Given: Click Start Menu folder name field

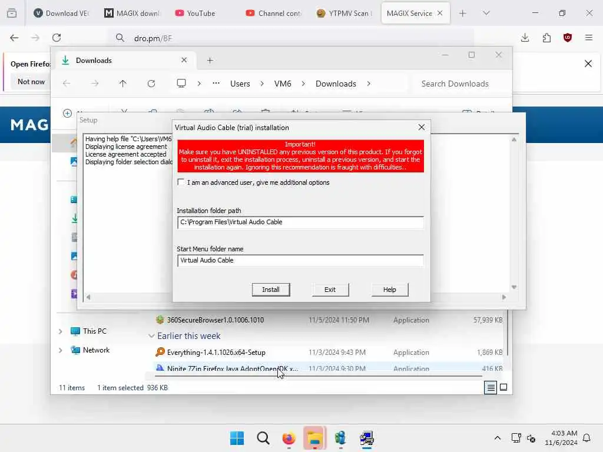Looking at the screenshot, I should point(300,260).
